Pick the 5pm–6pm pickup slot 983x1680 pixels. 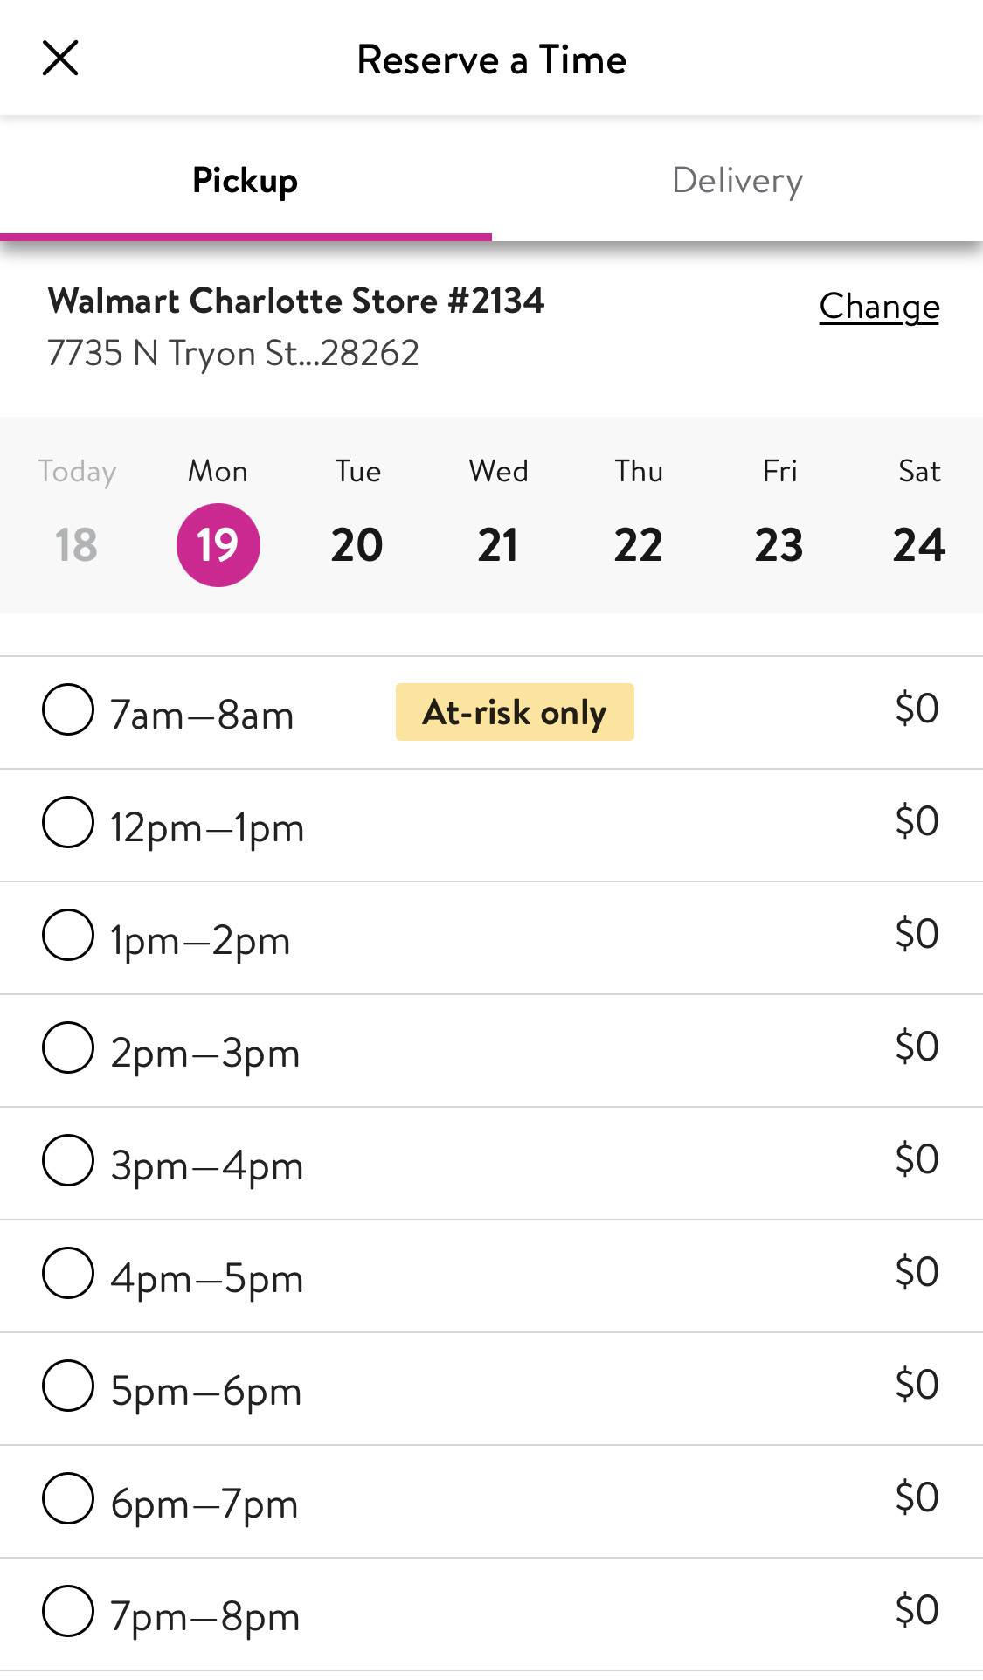click(68, 1386)
